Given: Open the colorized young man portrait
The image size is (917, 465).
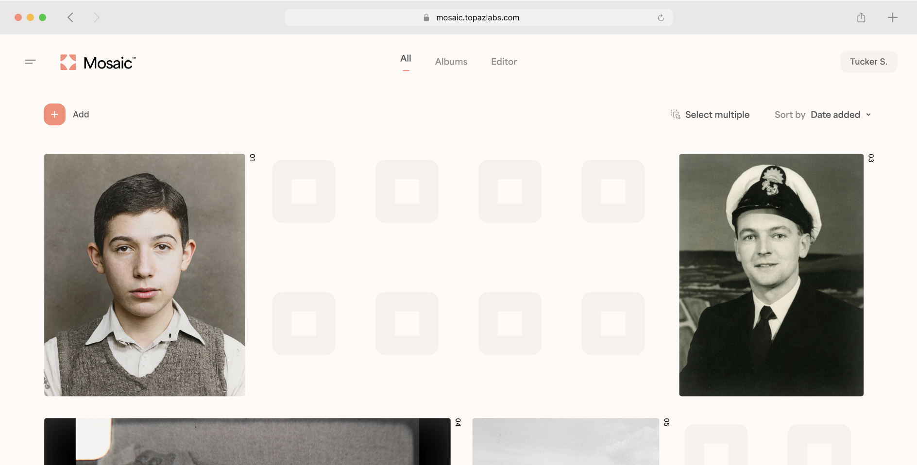Looking at the screenshot, I should (144, 275).
